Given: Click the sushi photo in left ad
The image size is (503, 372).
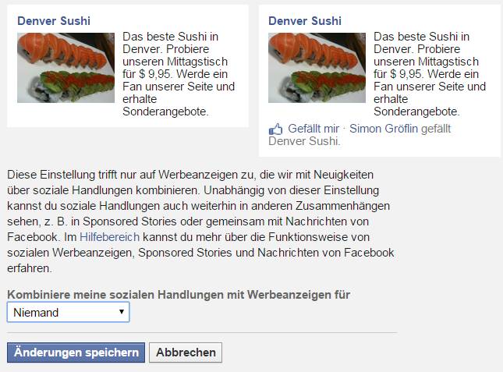Looking at the screenshot, I should coord(66,68).
